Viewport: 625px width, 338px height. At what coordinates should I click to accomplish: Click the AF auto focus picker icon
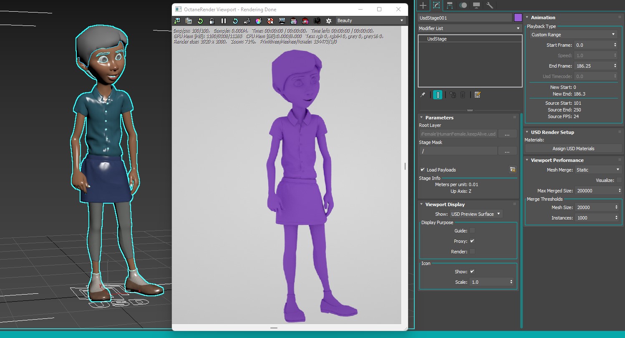click(x=247, y=21)
